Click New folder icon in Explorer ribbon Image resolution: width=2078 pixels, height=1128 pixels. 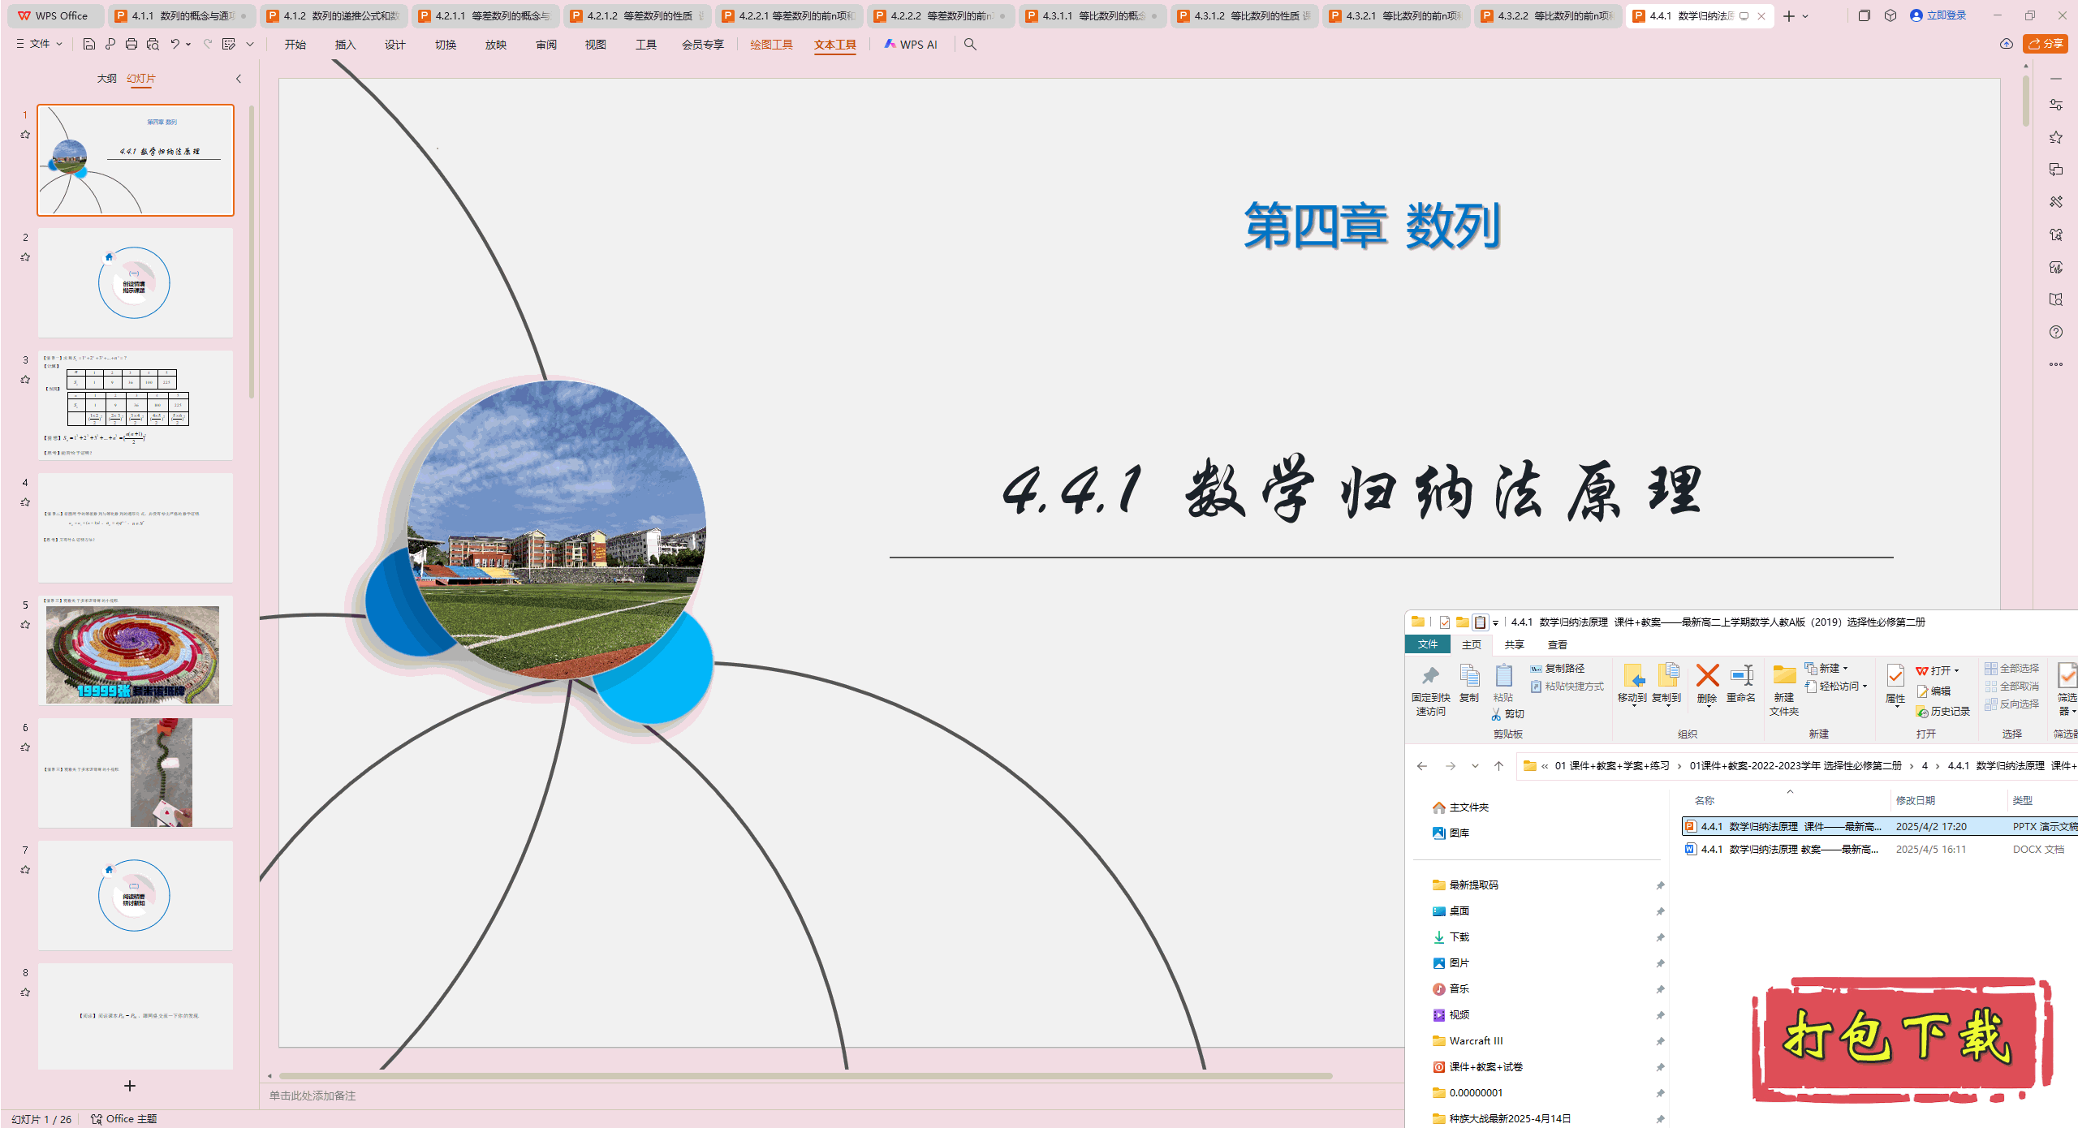tap(1784, 691)
